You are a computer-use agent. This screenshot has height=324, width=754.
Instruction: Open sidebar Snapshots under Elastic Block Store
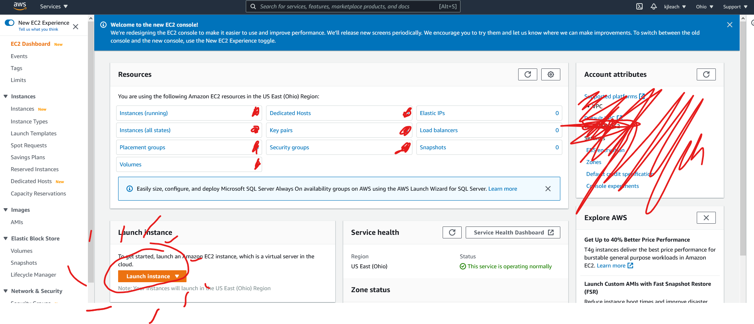pos(24,263)
